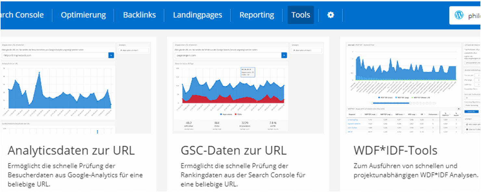Click the URL input showing pagerangers.com
This screenshot has height=192, width=481.
(x=227, y=55)
